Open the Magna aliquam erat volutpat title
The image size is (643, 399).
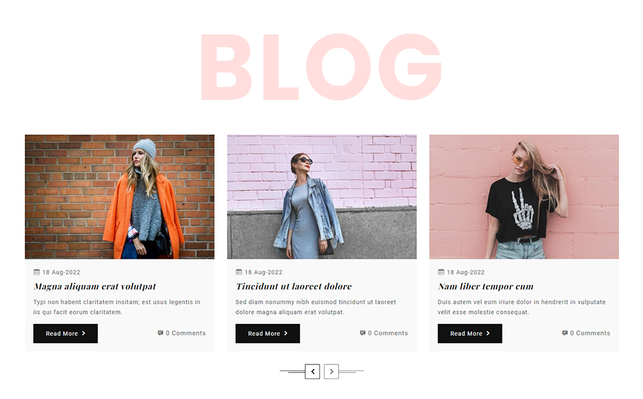[95, 287]
